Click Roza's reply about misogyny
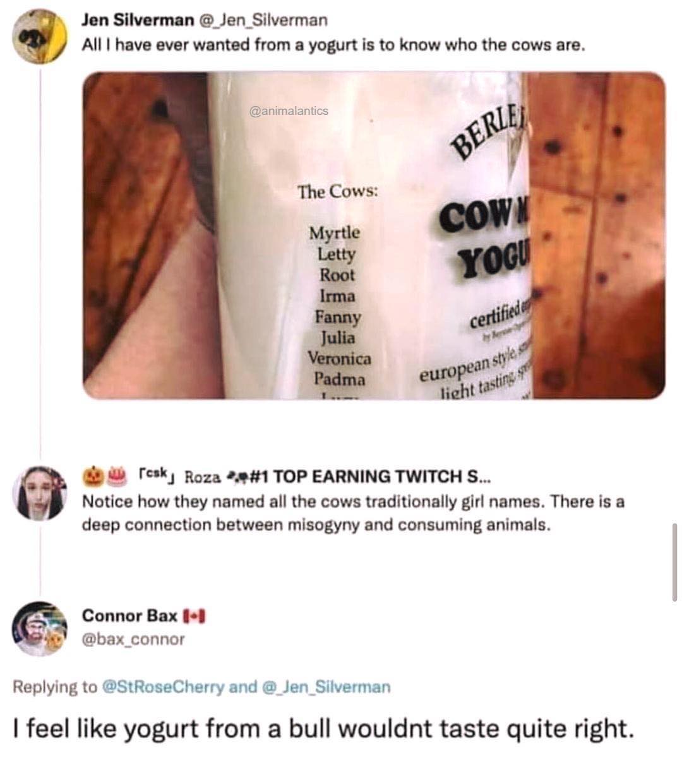The width and height of the screenshot is (682, 762). (353, 513)
